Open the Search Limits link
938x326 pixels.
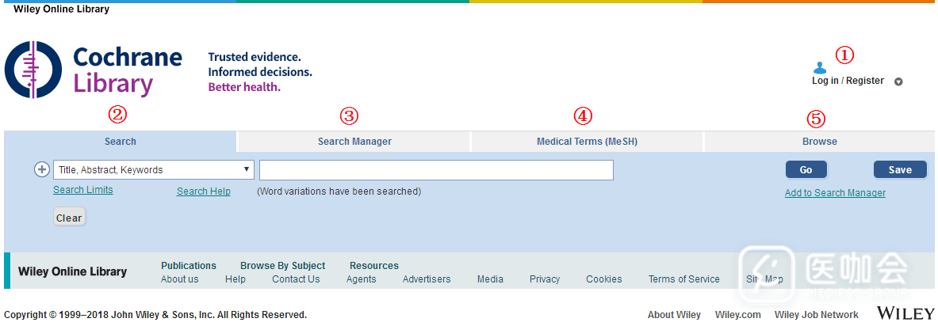(x=83, y=190)
